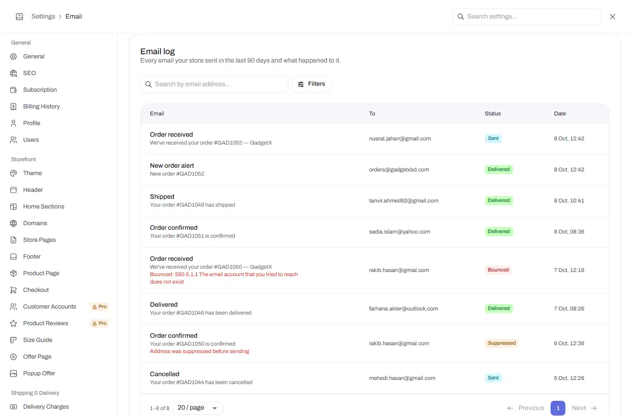
Task: Open the 20 / page dropdown
Action: tap(198, 408)
